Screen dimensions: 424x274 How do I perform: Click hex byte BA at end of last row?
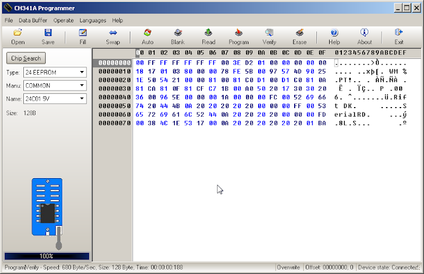322,123
